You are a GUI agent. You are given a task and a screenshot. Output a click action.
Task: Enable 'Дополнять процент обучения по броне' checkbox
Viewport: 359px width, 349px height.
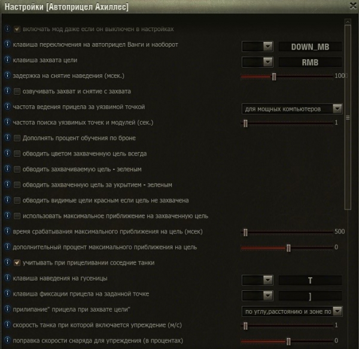(17, 138)
